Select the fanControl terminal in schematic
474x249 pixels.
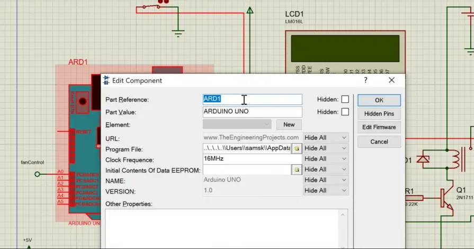tap(37, 174)
